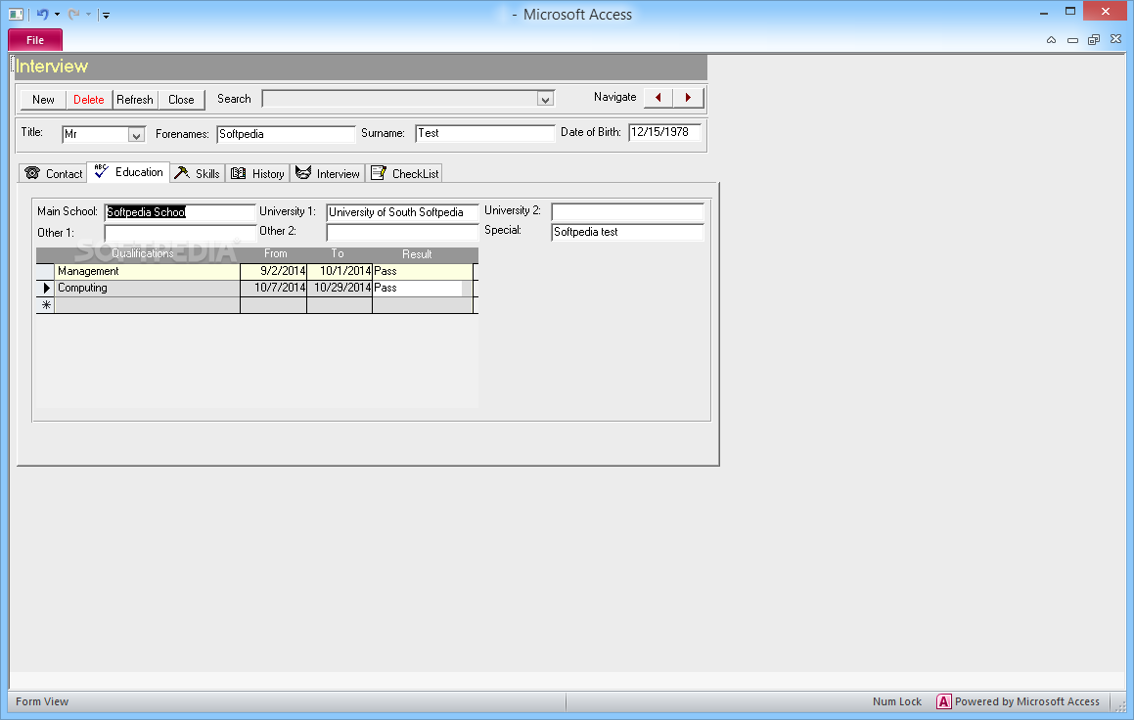Click the Main School field
The width and height of the screenshot is (1134, 720).
coord(180,212)
